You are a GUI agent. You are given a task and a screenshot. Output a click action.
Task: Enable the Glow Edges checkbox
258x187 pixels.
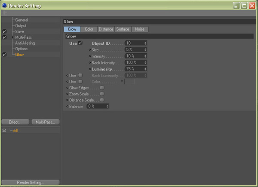102,88
